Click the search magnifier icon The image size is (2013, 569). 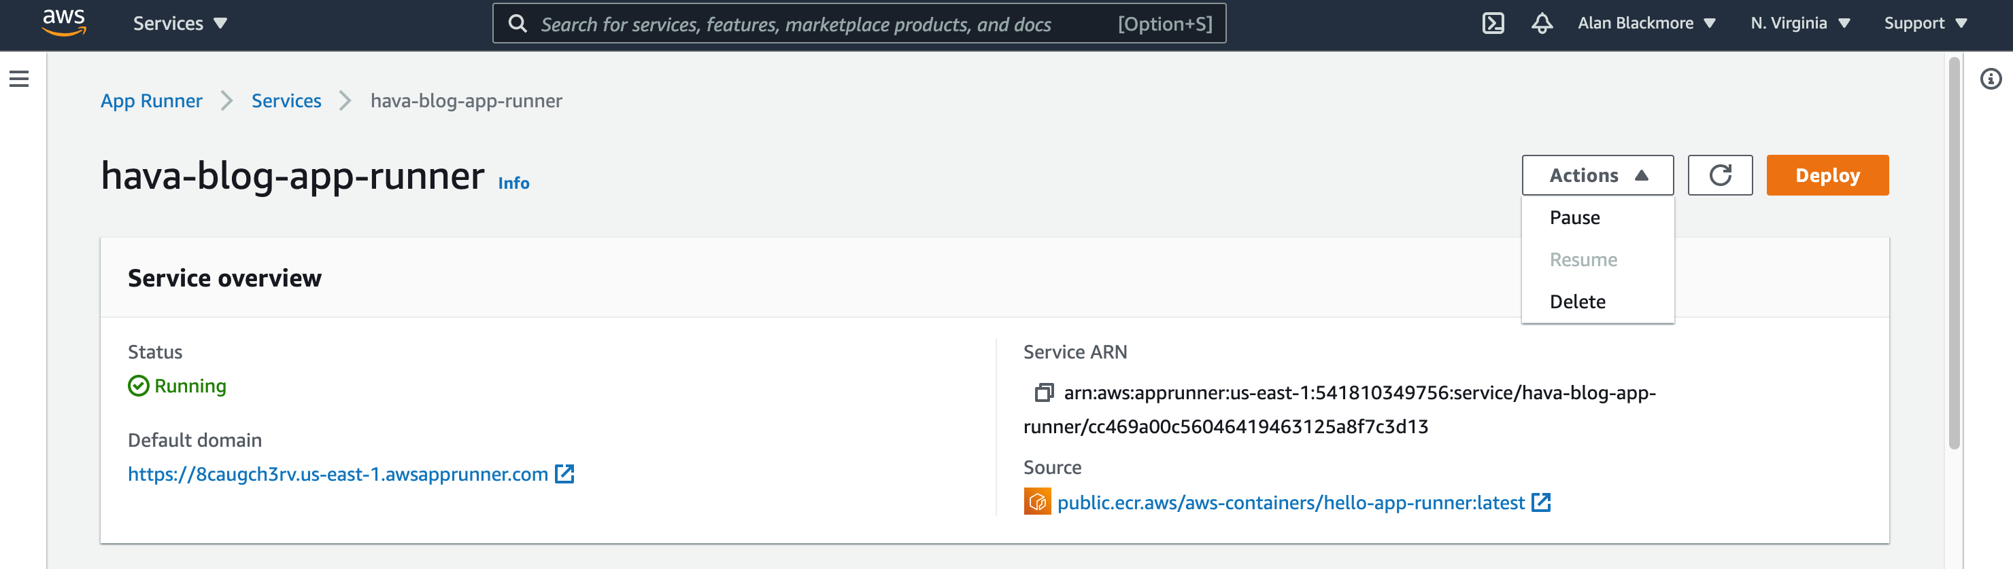[x=518, y=23]
